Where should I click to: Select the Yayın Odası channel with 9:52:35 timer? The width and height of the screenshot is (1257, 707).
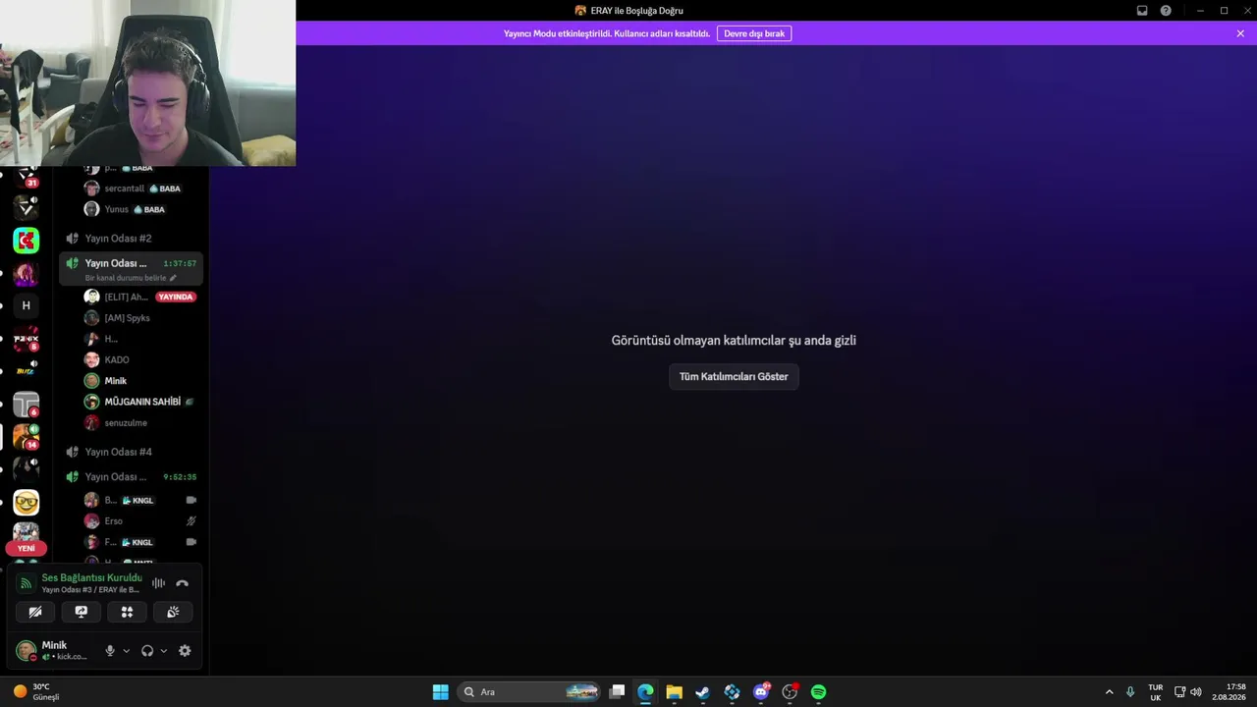pos(131,477)
